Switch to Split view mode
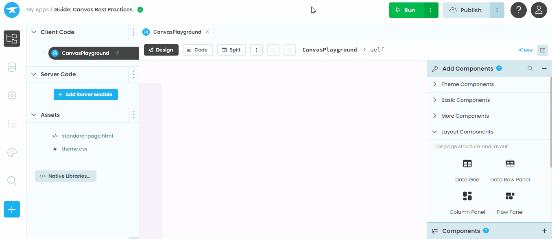 coord(231,50)
